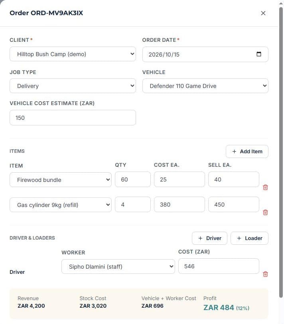Open the Client dropdown showing Hilltop Bush Camp
This screenshot has width=284, height=324.
[x=73, y=54]
